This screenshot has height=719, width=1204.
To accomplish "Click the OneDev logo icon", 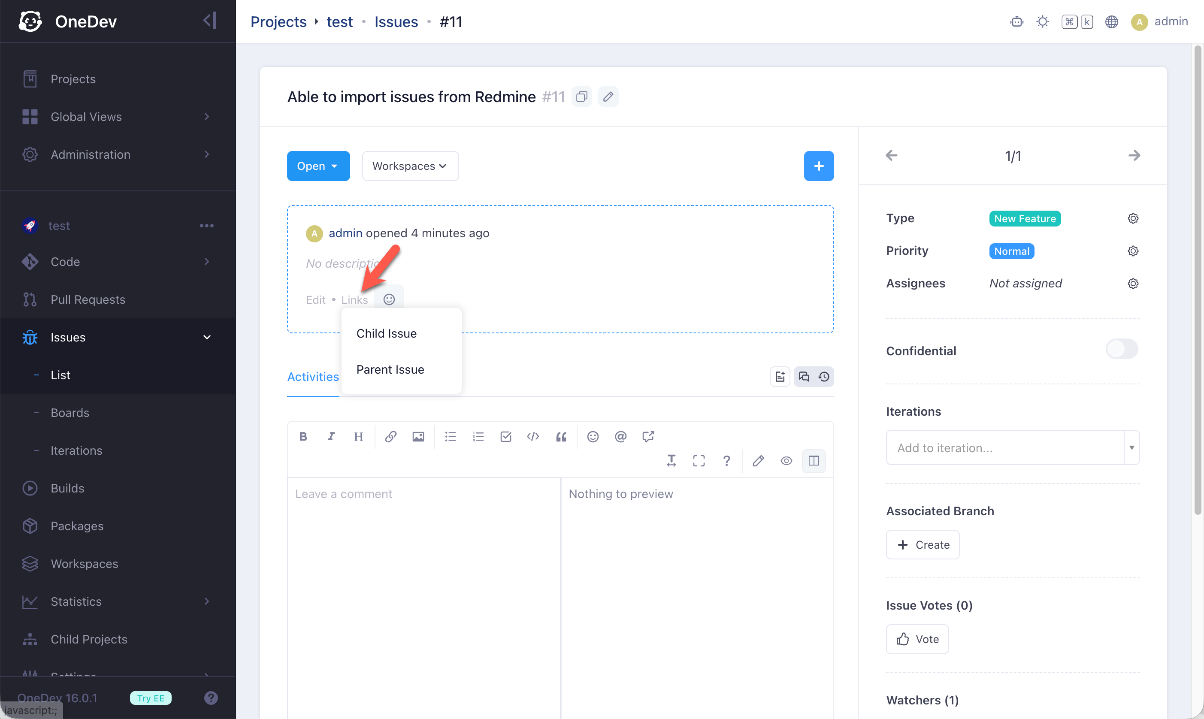I will click(30, 21).
